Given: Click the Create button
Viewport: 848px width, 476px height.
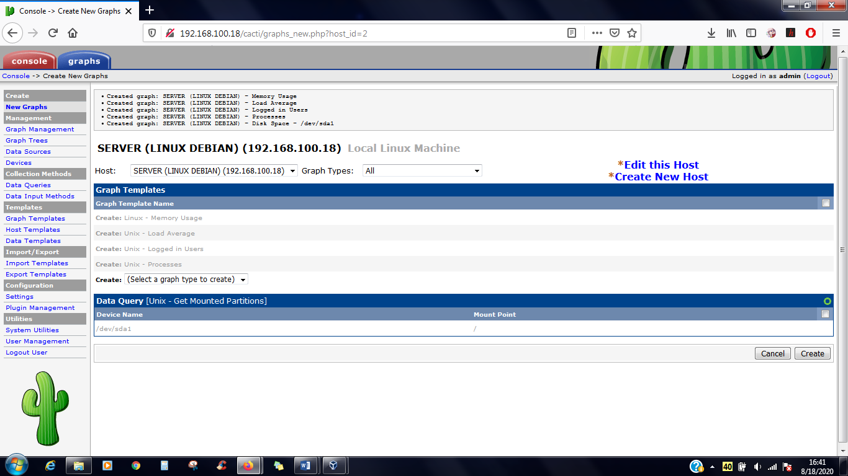Looking at the screenshot, I should 812,353.
